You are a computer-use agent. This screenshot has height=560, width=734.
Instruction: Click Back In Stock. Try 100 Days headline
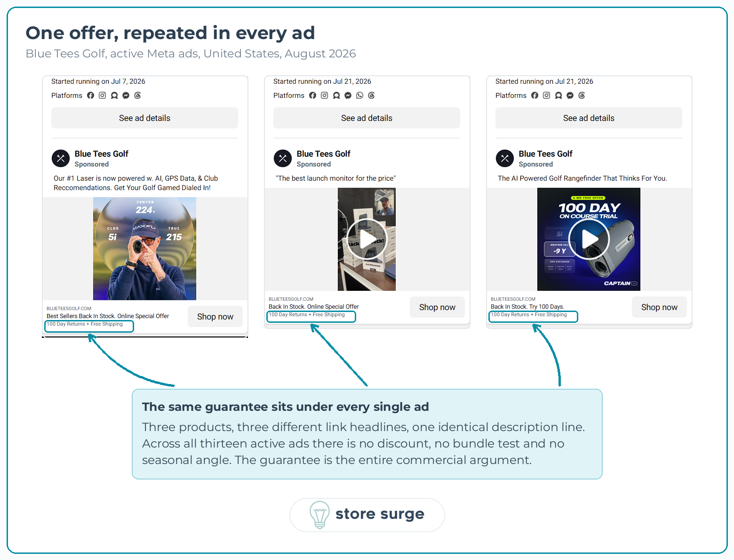pos(527,307)
